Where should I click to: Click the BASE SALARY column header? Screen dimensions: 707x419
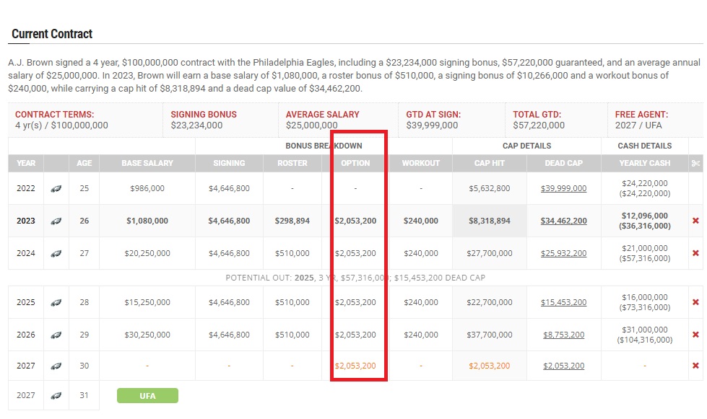coord(147,163)
